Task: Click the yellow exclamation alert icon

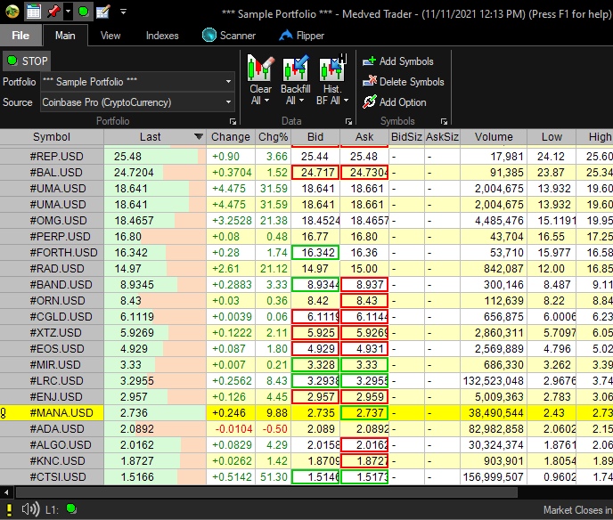Action: (x=9, y=509)
